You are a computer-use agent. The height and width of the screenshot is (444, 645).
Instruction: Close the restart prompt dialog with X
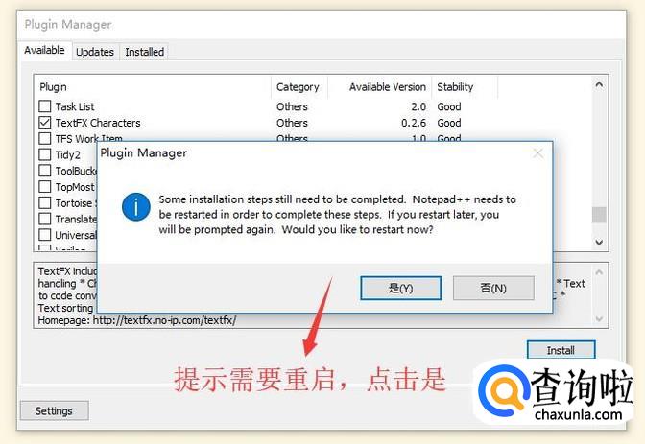pyautogui.click(x=538, y=153)
